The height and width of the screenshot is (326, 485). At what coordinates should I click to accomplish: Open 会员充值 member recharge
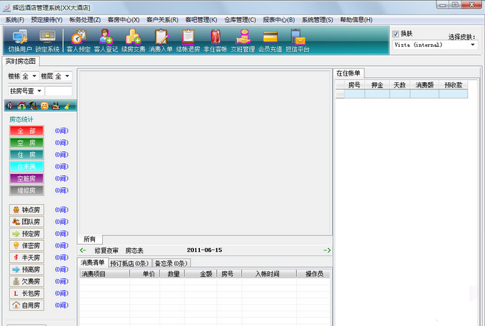(x=270, y=40)
